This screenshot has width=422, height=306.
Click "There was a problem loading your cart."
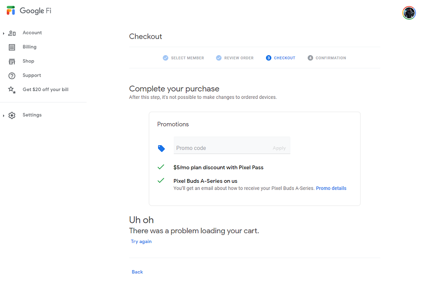194,231
